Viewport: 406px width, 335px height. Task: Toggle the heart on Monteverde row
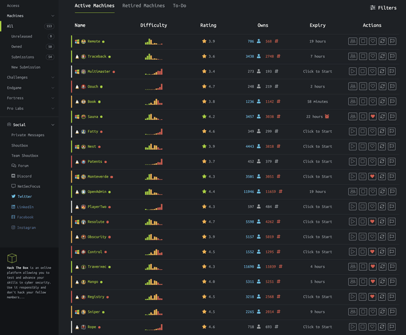(373, 176)
